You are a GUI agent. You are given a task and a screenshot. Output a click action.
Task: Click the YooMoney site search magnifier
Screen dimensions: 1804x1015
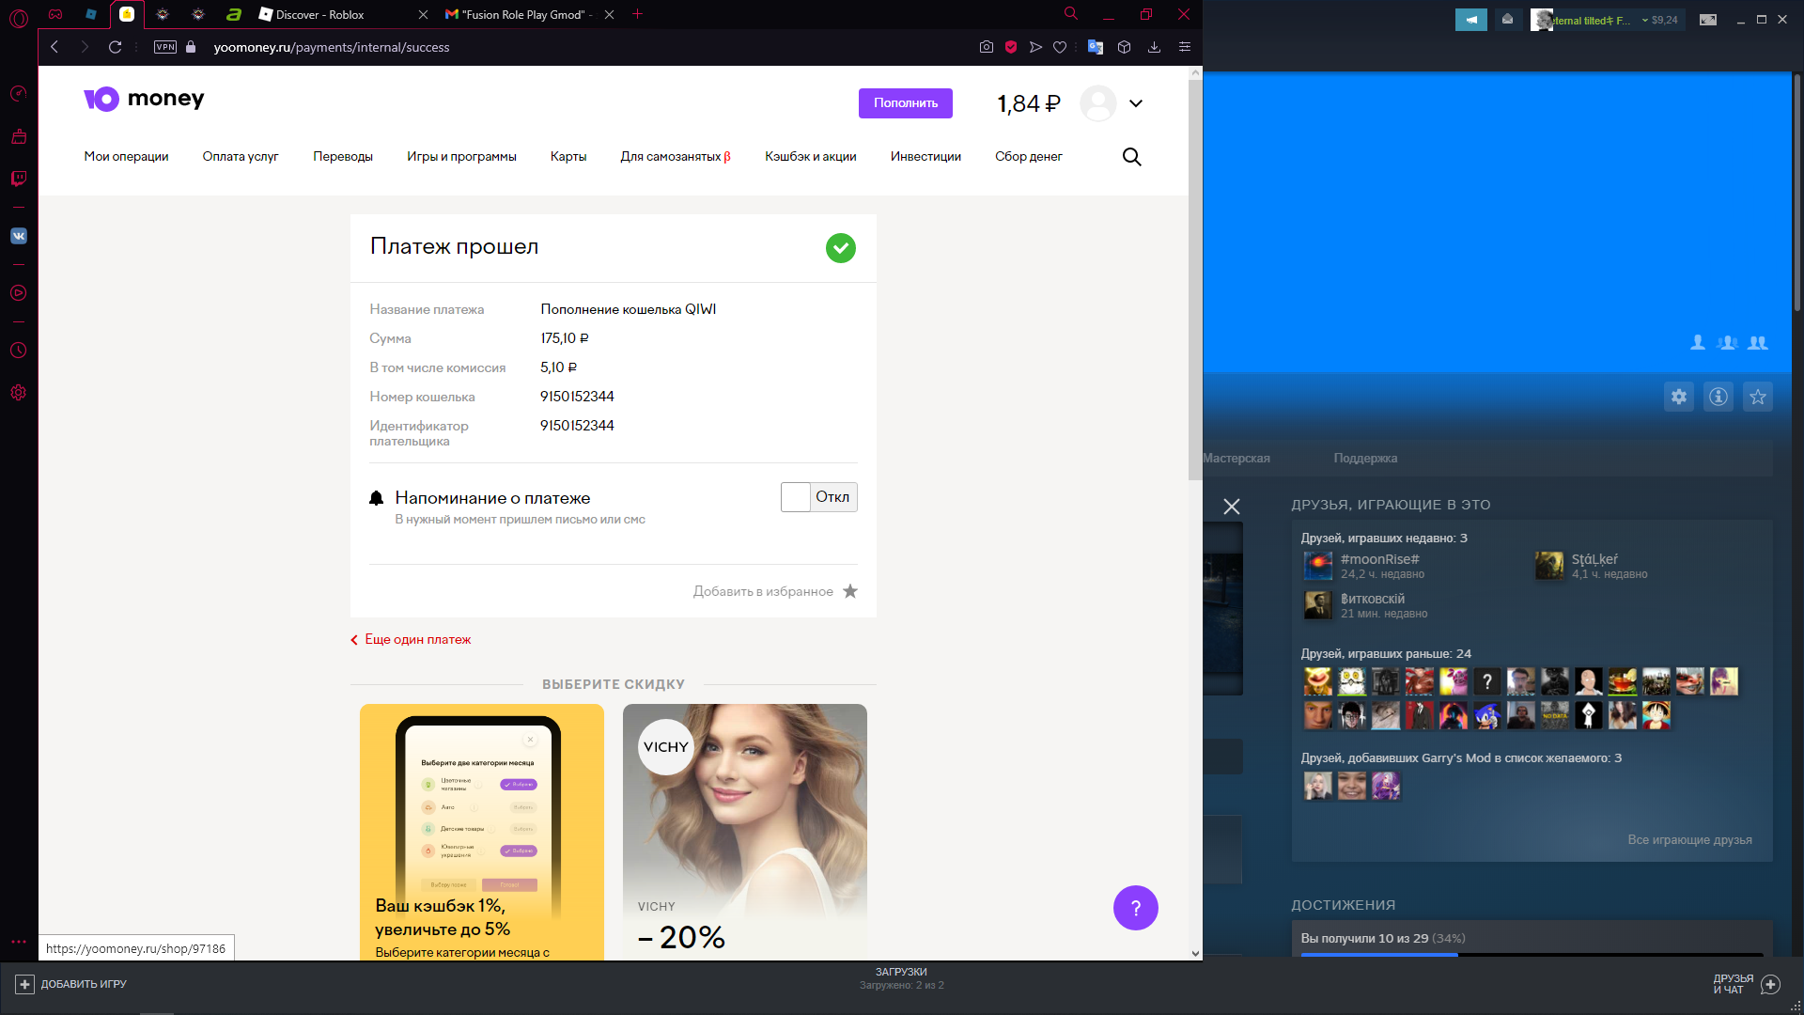1132,157
